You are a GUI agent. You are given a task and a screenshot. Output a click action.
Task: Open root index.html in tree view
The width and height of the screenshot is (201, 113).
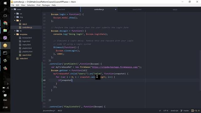24,59
